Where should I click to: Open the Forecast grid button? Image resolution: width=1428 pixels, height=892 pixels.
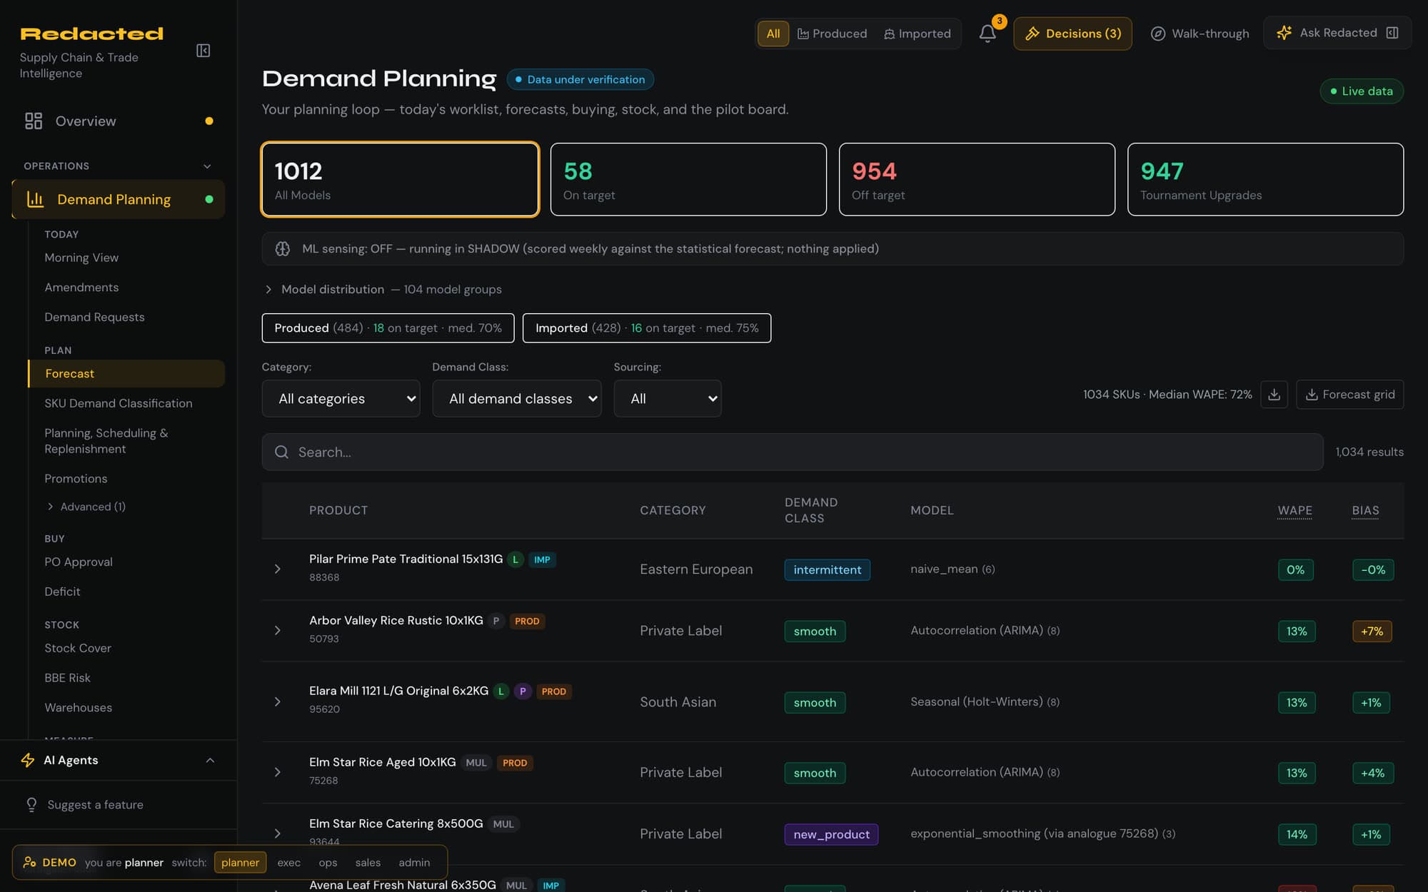pos(1349,395)
